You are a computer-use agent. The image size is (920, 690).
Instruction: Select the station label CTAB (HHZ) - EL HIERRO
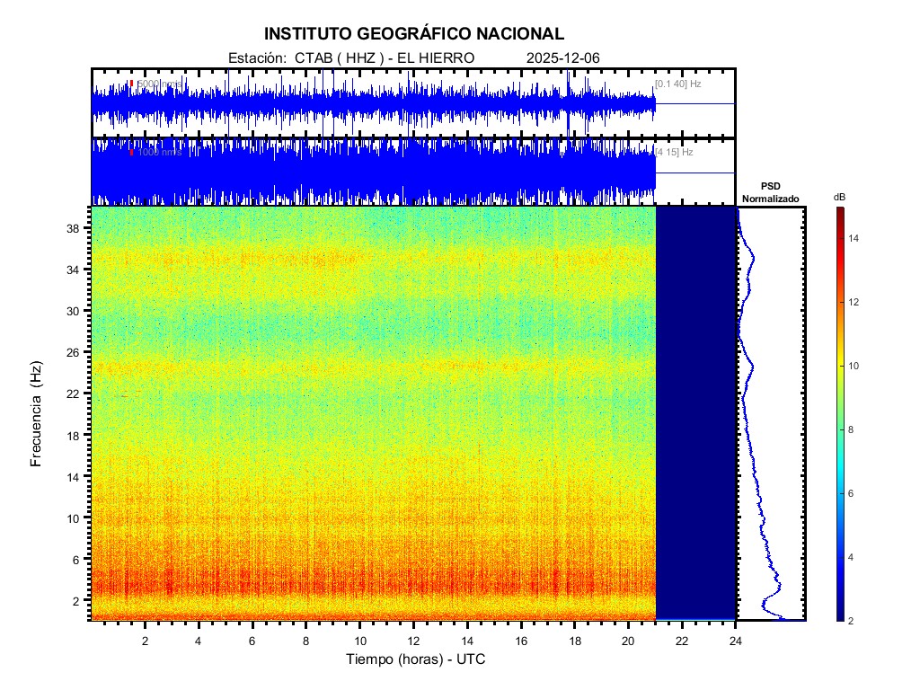tap(350, 57)
